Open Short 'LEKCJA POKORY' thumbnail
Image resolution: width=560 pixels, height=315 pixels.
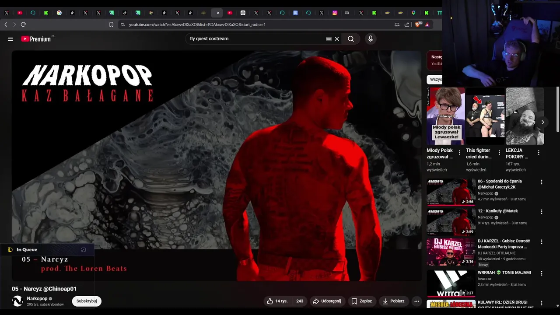coord(525,116)
